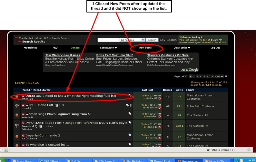Image resolution: width=256 pixels, height=162 pixels.
Task: Go to page 5 of search results
Action: coord(204,77)
